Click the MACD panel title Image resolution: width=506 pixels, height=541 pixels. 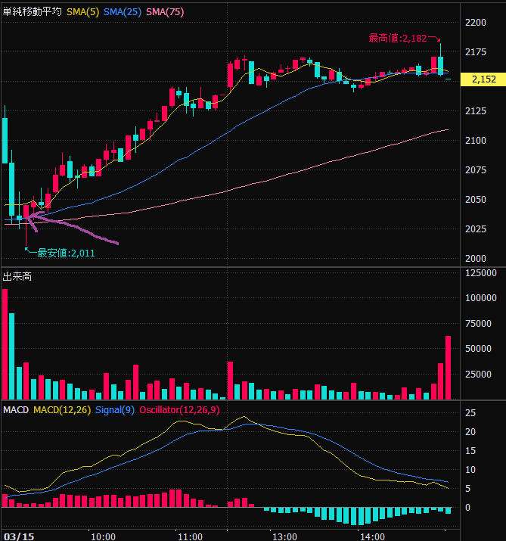pyautogui.click(x=16, y=410)
